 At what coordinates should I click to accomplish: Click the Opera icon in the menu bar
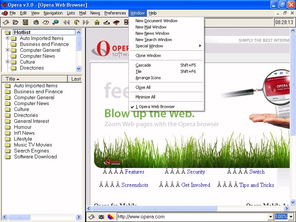[4, 13]
